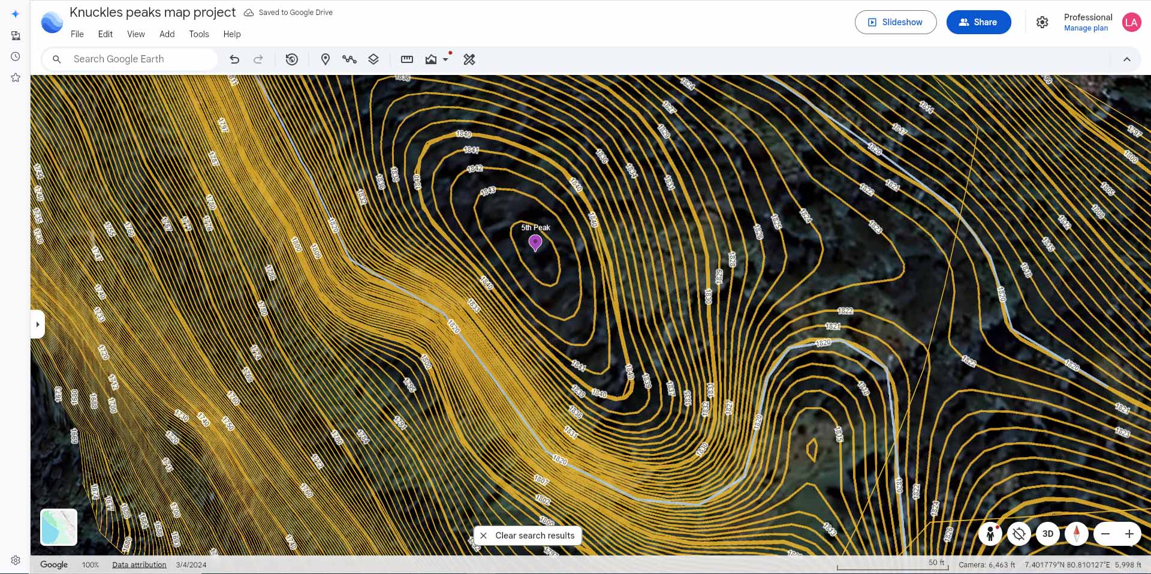
Task: Open the design tools crossed ruler icon
Action: pos(469,59)
